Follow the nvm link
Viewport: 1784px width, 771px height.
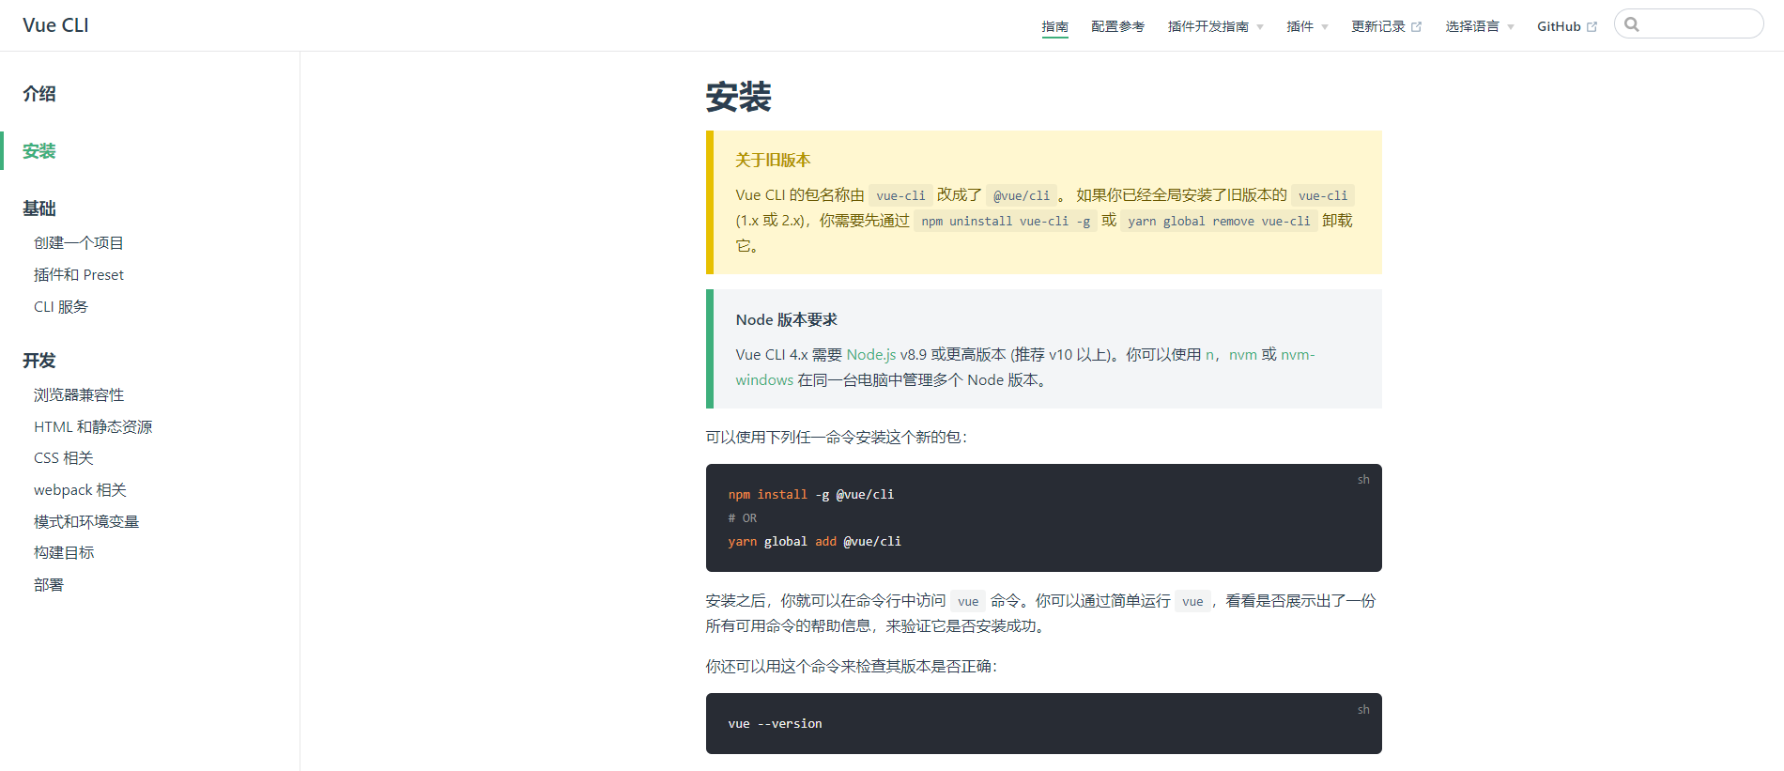[x=1243, y=355]
